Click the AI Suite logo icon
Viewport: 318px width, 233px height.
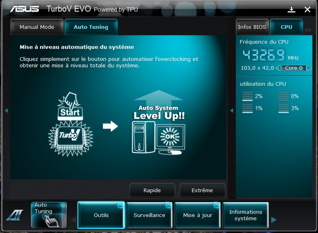tap(15, 215)
